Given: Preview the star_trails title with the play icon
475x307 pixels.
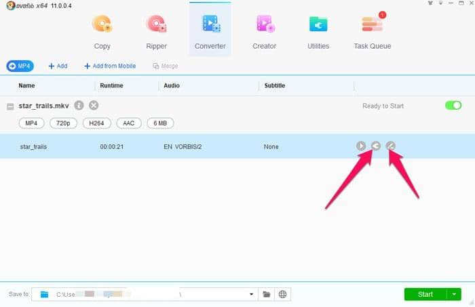Looking at the screenshot, I should 361,146.
